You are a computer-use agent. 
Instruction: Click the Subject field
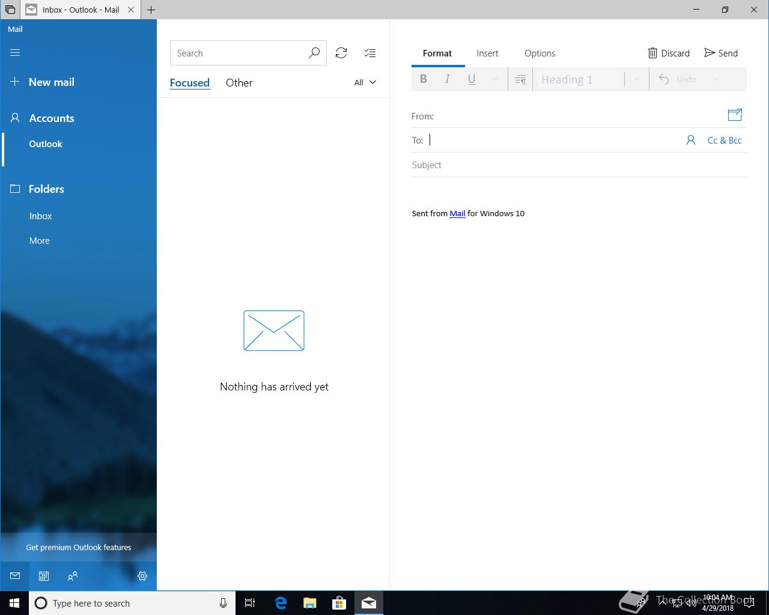[579, 165]
